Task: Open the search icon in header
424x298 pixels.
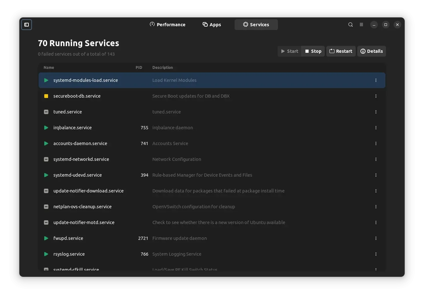Action: pos(350,25)
